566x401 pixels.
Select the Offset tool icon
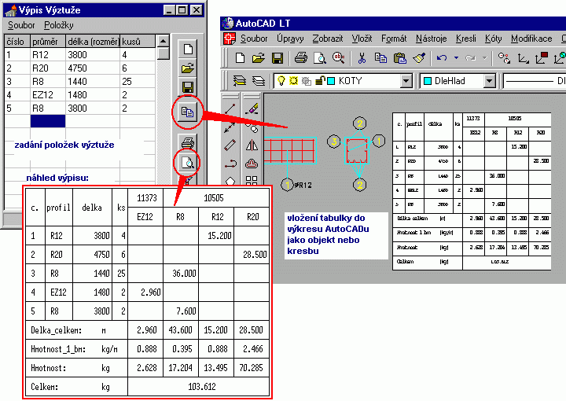pyautogui.click(x=252, y=164)
